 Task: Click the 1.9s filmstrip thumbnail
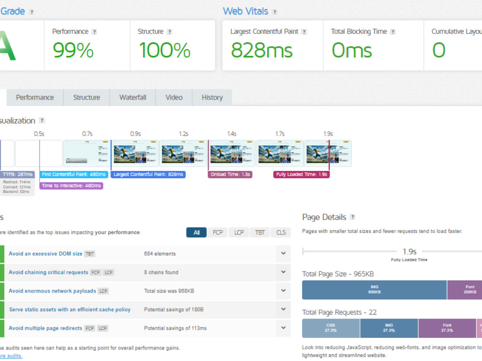pyautogui.click(x=328, y=154)
